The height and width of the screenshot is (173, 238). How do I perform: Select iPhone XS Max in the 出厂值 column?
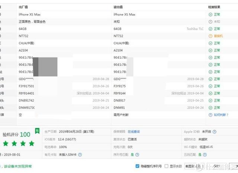[30, 14]
